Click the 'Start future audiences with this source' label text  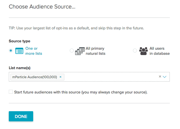coord(81,92)
